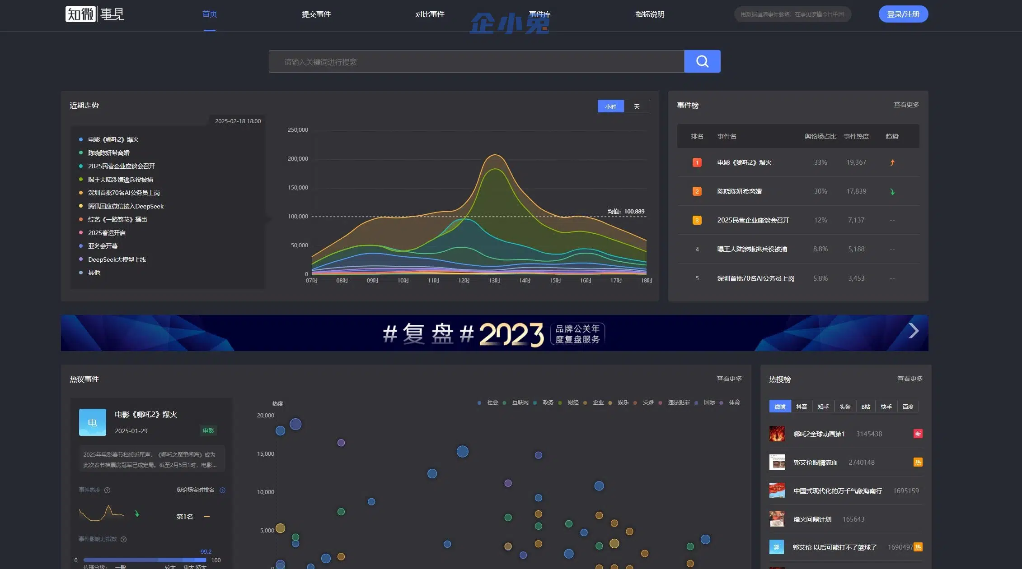Click thumbnail for 烽火问鼎计划
1022x569 pixels.
pos(777,519)
